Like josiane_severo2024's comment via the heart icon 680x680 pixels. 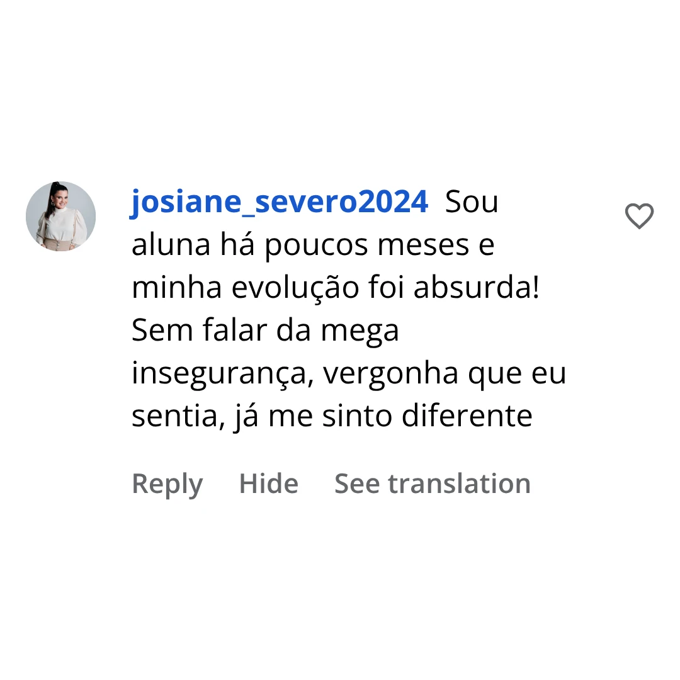tap(639, 216)
